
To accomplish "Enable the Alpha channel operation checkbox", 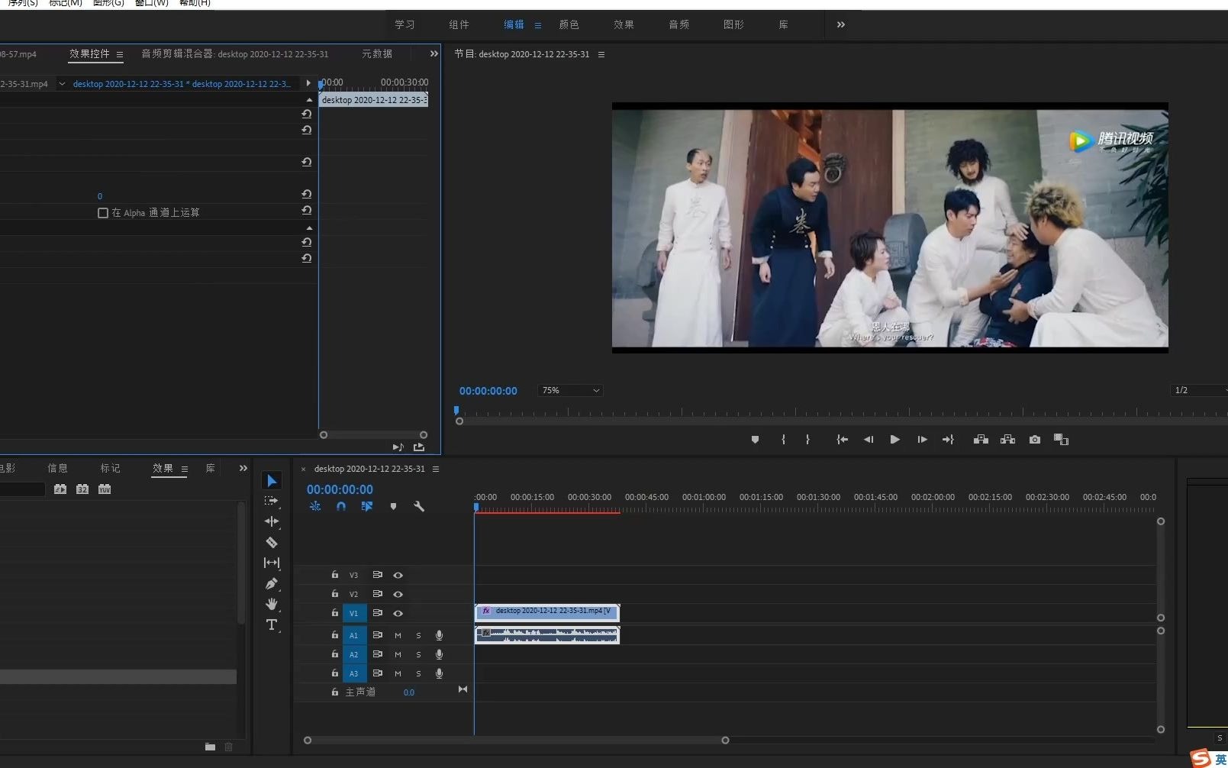I will tap(103, 213).
